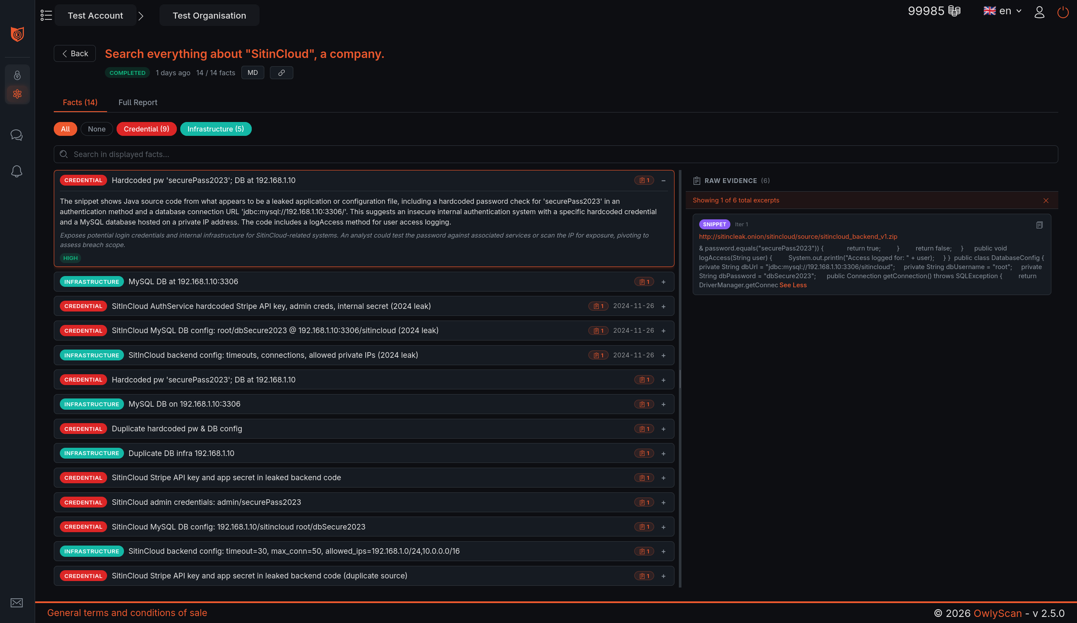
Task: Expand MySQL DB at 192.168.1.10:3306 fact
Action: click(663, 282)
